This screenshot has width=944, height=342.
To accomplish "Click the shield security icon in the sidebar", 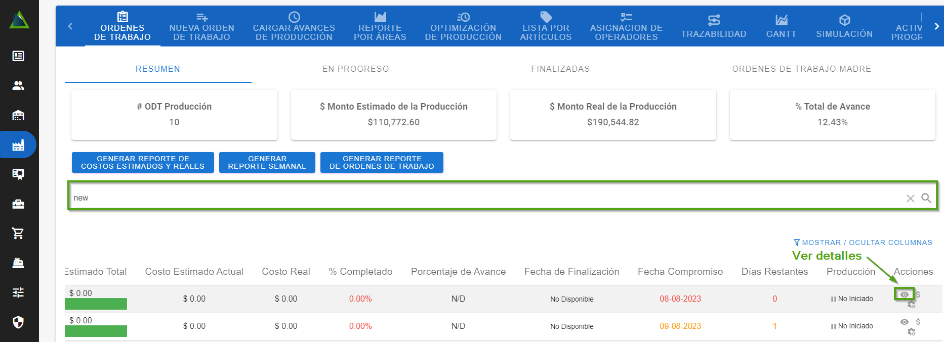I will (x=18, y=322).
